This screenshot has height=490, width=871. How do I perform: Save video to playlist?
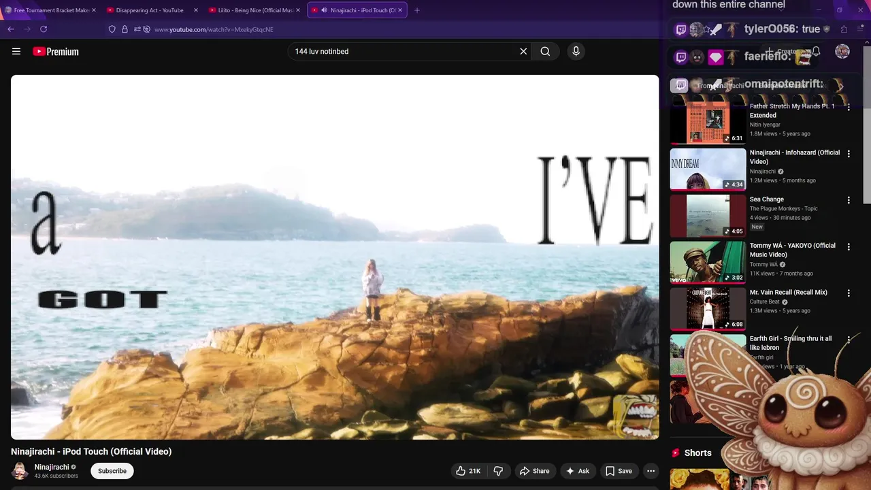point(619,471)
